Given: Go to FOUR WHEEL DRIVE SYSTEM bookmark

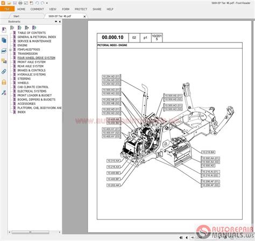Looking at the screenshot, I should (36, 58).
